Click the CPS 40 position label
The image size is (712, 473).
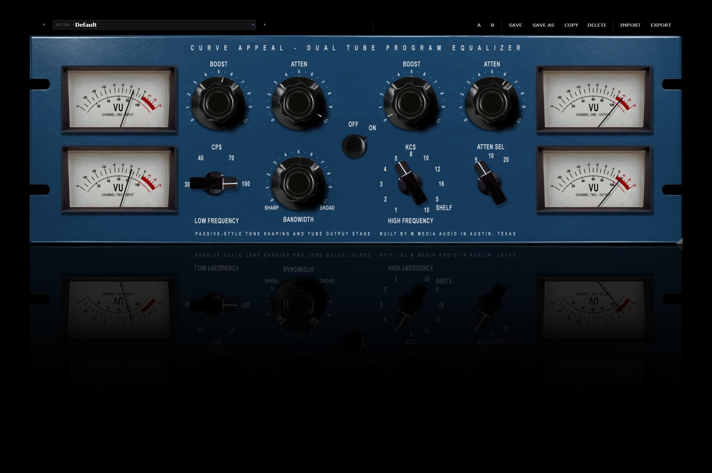point(201,158)
